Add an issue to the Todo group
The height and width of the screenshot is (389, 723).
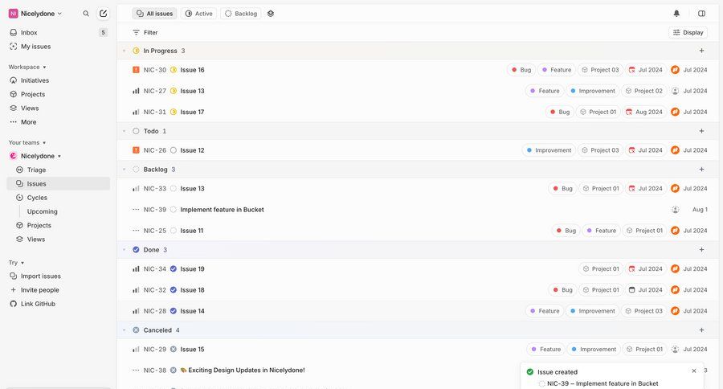coord(701,131)
